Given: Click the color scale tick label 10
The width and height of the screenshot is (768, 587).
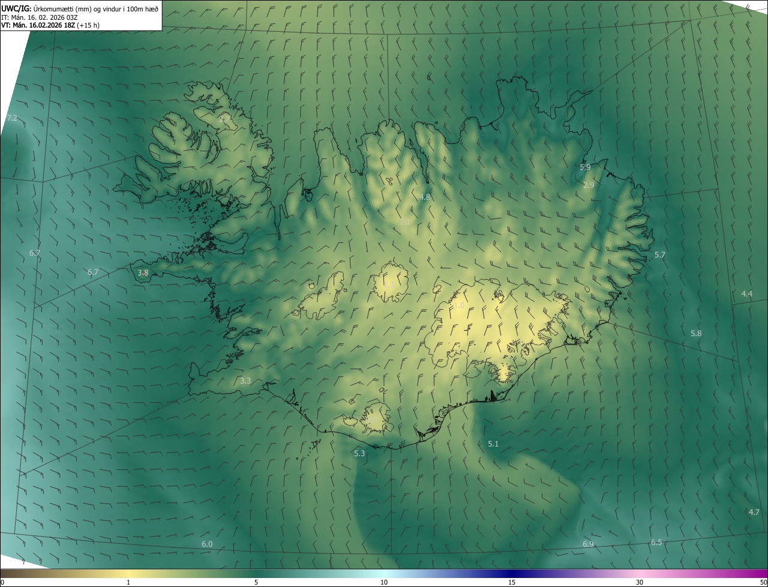Looking at the screenshot, I should pyautogui.click(x=384, y=582).
